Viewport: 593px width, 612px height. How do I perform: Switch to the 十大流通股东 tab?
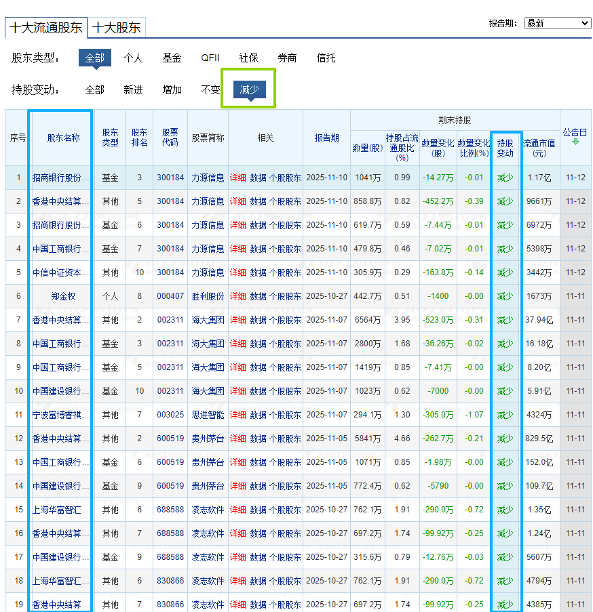click(46, 28)
